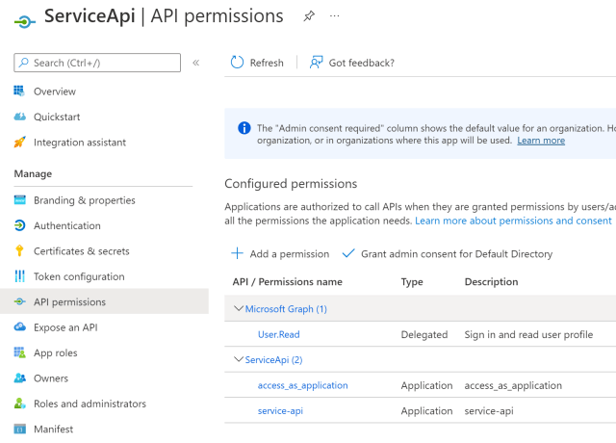
Task: Go to Branding & properties
Action: click(x=85, y=200)
